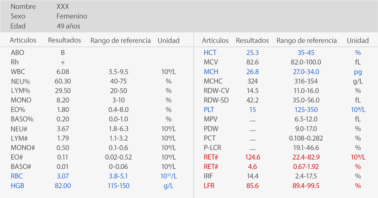Select the PLT row label
Screen dimensions: 378x198
tap(209, 110)
